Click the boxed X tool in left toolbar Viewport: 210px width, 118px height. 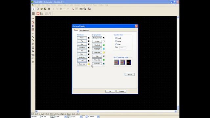pos(33,48)
